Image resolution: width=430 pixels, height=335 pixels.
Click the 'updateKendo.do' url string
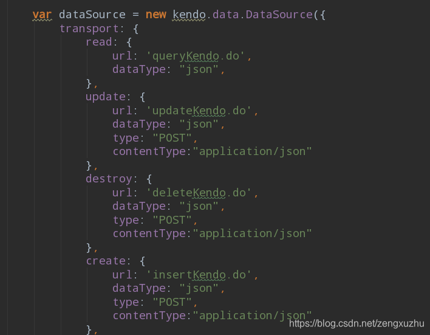point(199,111)
